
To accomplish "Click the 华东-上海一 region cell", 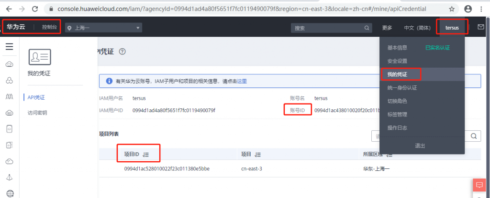I will [x=377, y=169].
